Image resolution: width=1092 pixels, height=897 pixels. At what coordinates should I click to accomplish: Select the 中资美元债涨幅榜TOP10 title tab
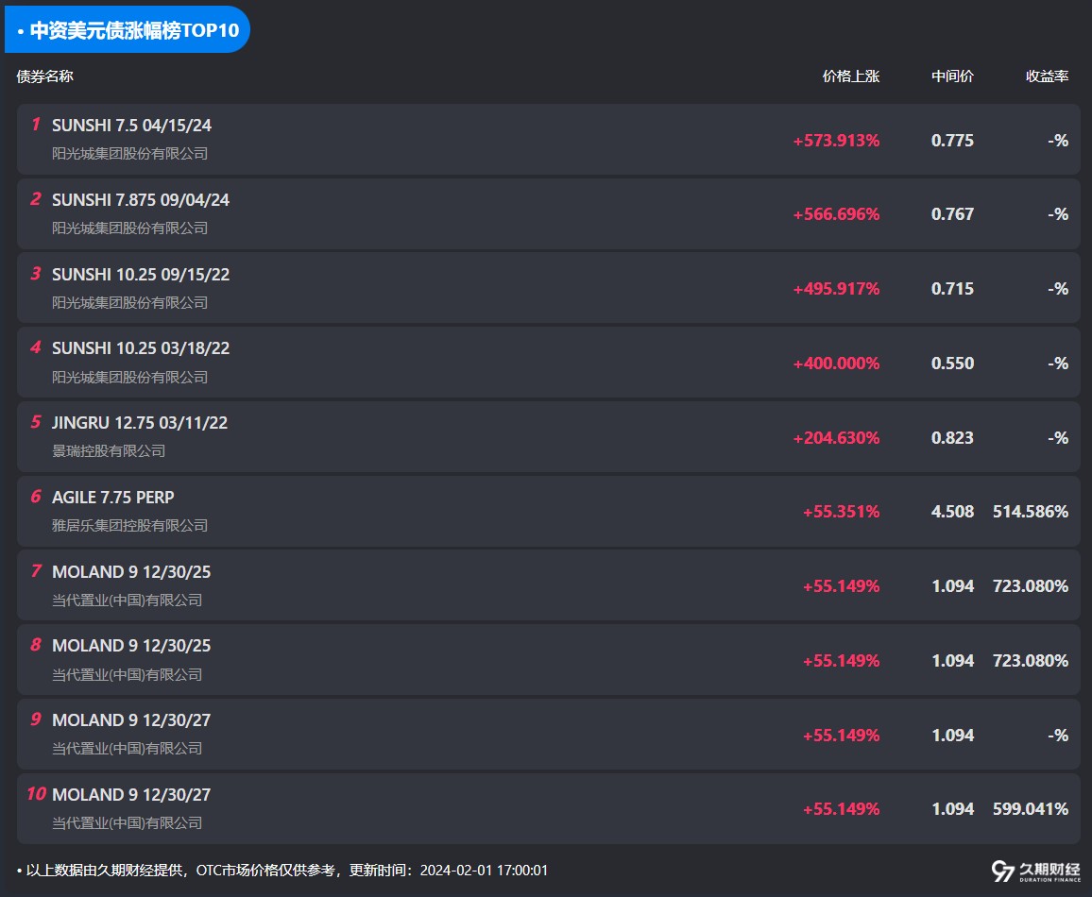pos(128,30)
